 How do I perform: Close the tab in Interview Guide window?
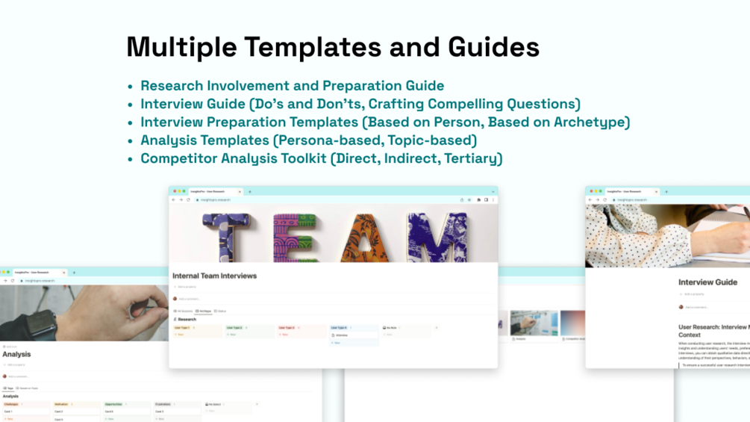pyautogui.click(x=656, y=191)
